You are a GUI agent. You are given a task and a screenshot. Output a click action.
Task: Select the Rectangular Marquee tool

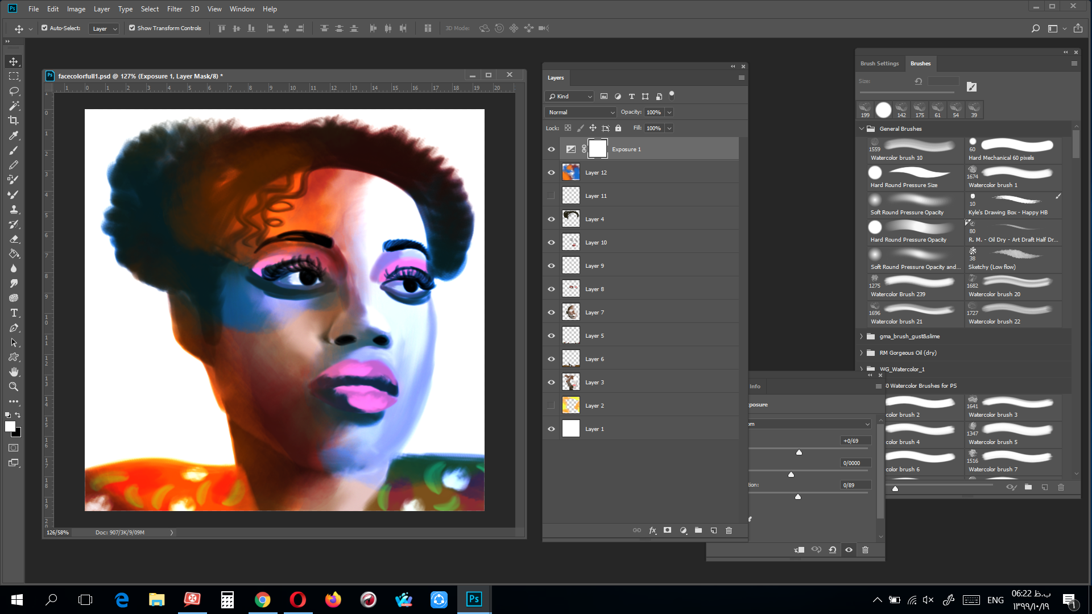click(x=14, y=76)
